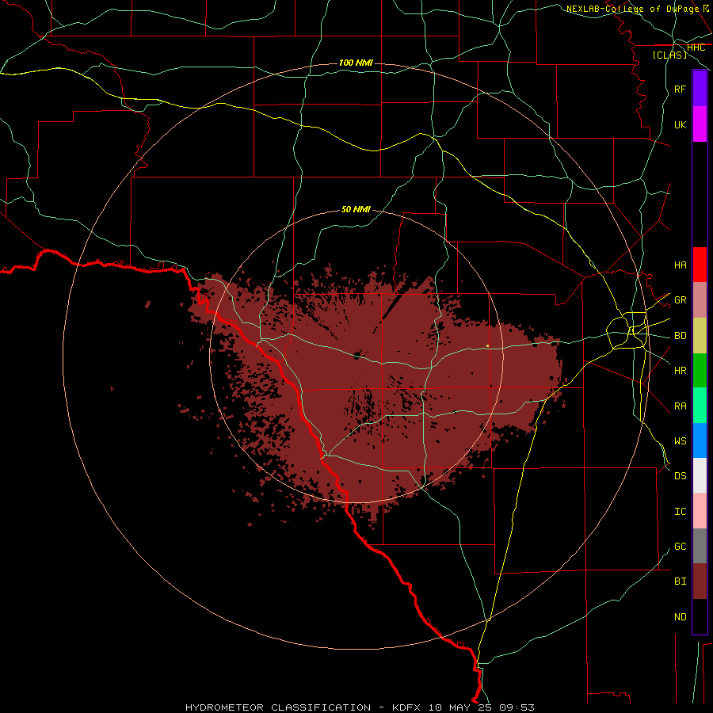The height and width of the screenshot is (713, 713).
Task: Click the 'UK' legend label
Action: point(680,124)
